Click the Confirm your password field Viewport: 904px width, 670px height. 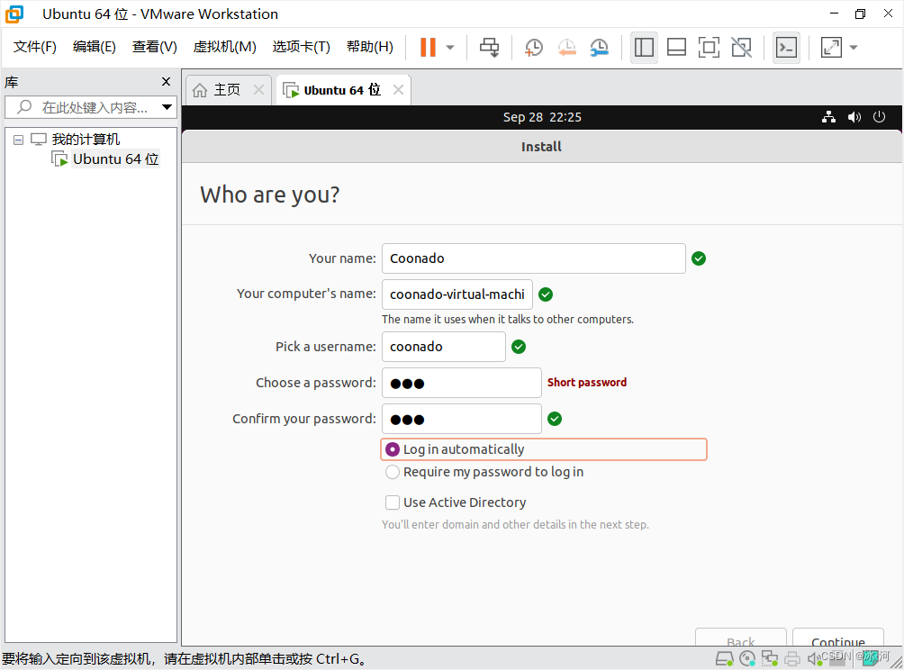pos(462,419)
